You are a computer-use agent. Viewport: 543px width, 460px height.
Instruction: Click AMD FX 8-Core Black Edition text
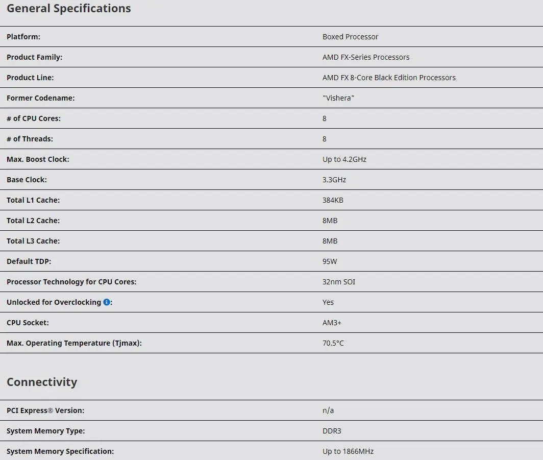(389, 78)
